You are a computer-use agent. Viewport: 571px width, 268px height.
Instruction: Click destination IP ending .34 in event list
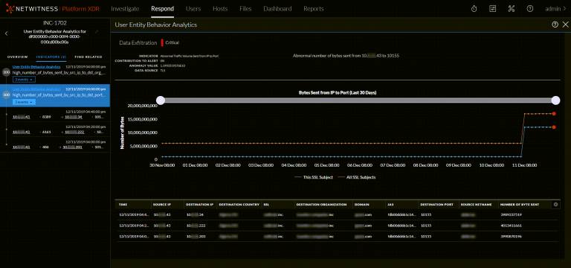(74, 117)
